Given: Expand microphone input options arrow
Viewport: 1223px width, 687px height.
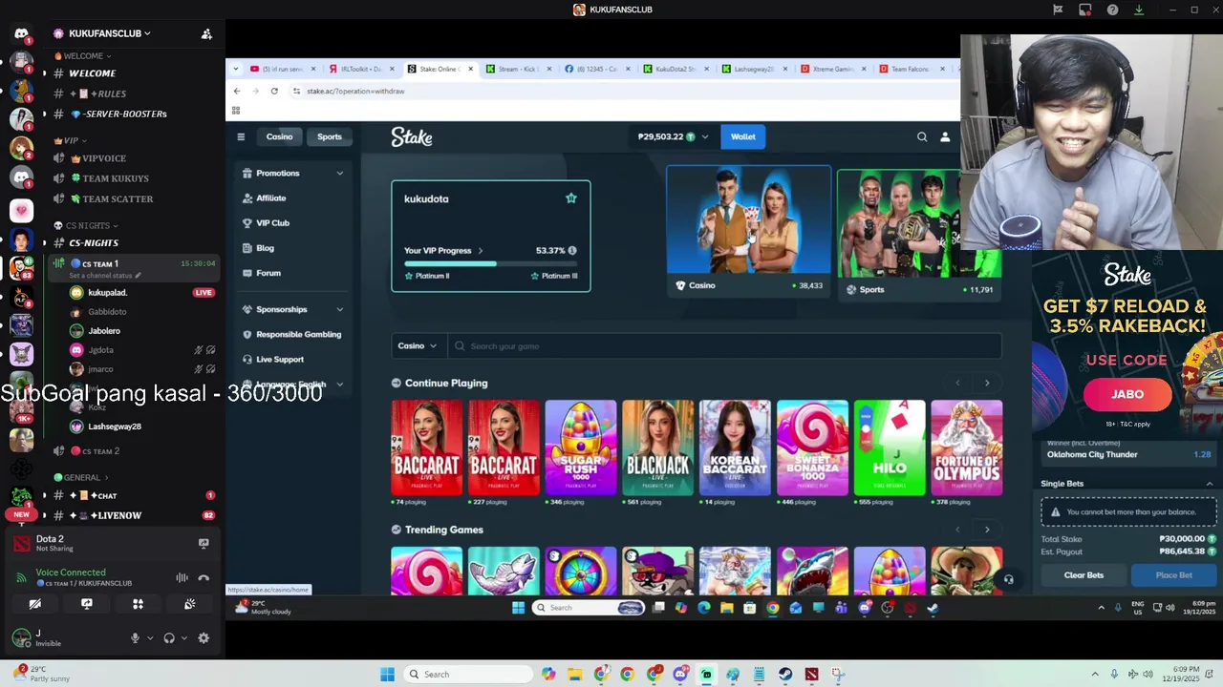Looking at the screenshot, I should point(149,638).
